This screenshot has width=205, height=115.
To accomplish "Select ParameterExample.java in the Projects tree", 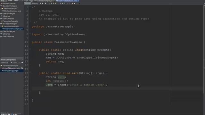I will tap(14, 29).
